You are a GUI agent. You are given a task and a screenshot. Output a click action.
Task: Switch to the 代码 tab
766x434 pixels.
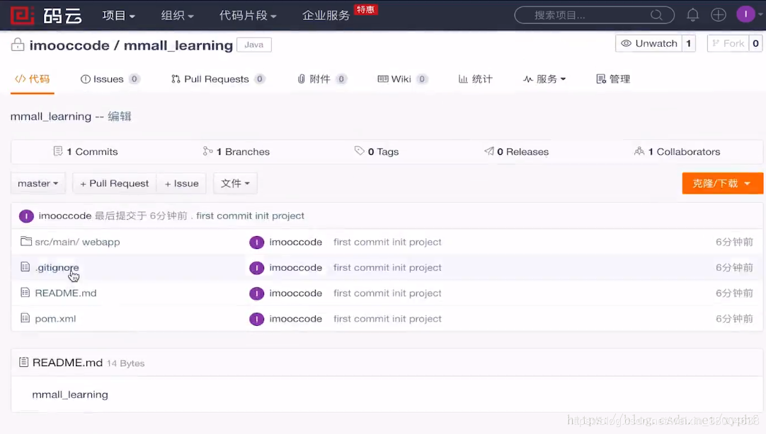click(x=33, y=79)
